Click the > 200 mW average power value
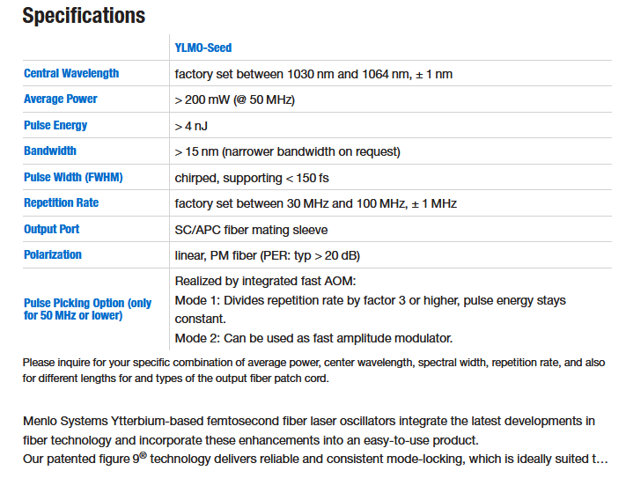The height and width of the screenshot is (478, 626). (235, 99)
